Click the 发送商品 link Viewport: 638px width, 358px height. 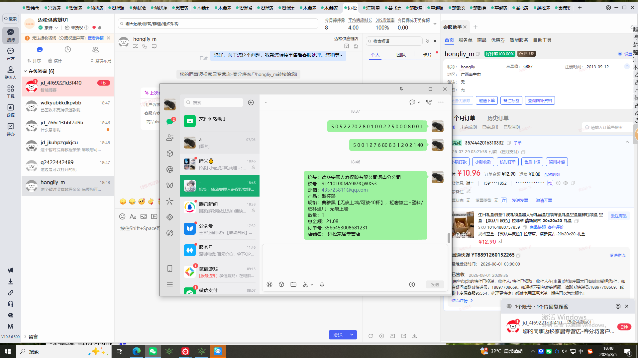(618, 216)
